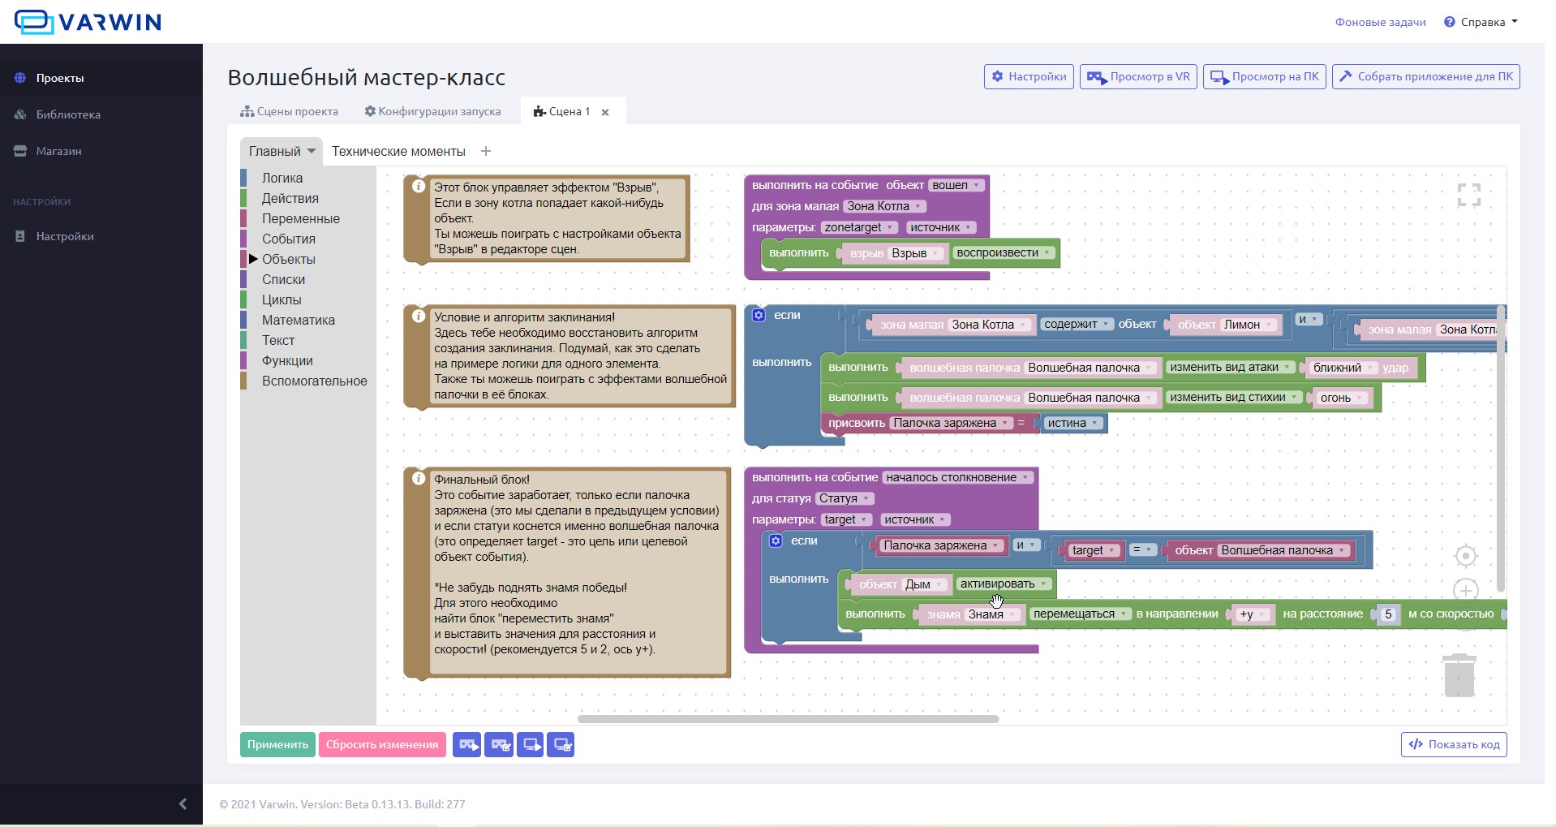This screenshot has height=827, width=1556.
Task: Click the trash can icon
Action: click(1459, 675)
